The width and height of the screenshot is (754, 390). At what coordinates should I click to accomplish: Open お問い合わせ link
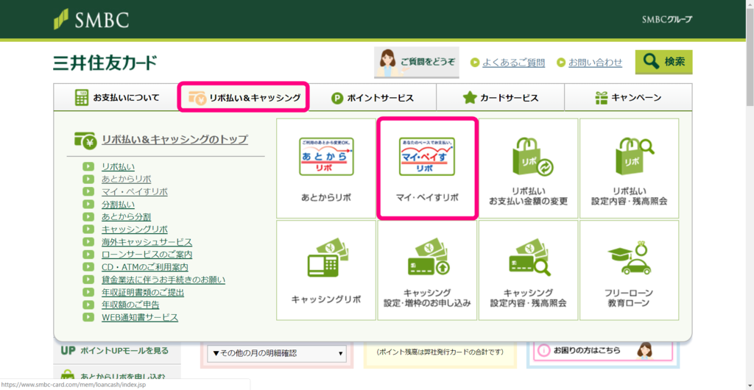point(595,63)
